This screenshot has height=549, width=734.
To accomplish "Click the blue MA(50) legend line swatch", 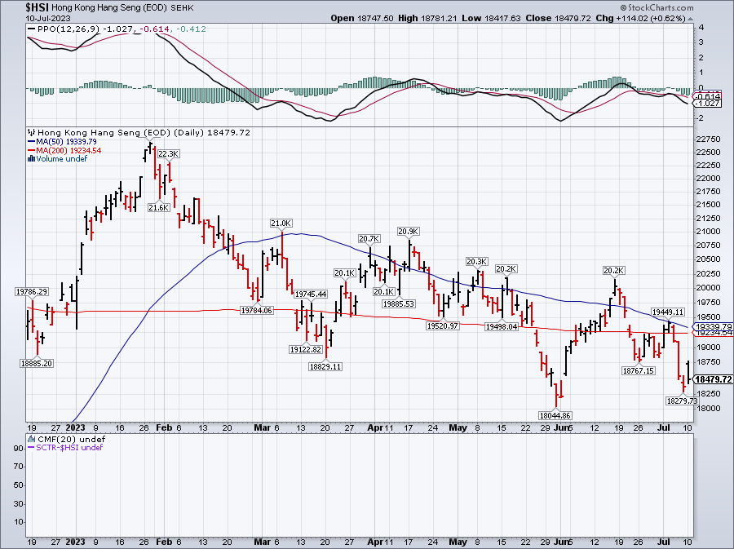I will tap(33, 141).
